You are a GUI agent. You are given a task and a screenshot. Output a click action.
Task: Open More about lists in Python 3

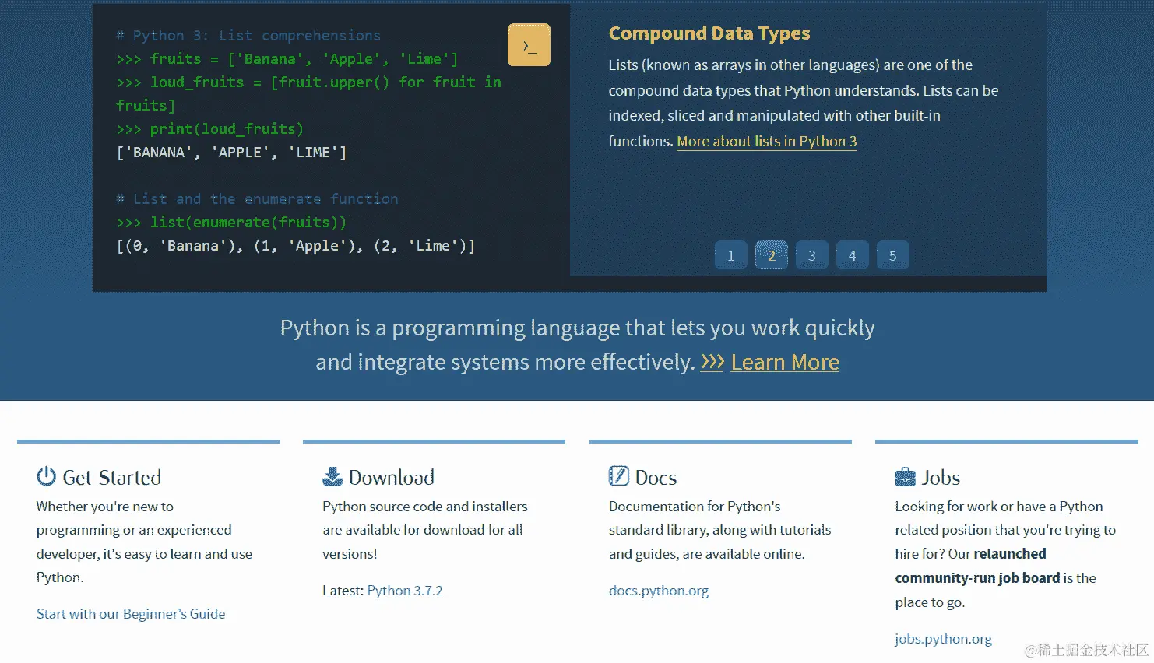click(x=767, y=141)
